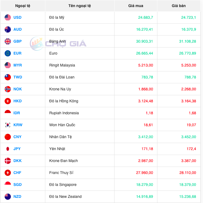Click the South Korean flag icon
This screenshot has width=203, height=203.
(8, 125)
